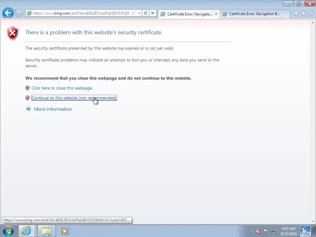Click the muted volume speaker tray icon
This screenshot has height=237, width=316.
(258, 231)
